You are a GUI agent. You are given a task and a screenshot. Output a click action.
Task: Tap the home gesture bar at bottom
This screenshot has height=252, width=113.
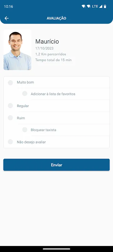click(56, 249)
